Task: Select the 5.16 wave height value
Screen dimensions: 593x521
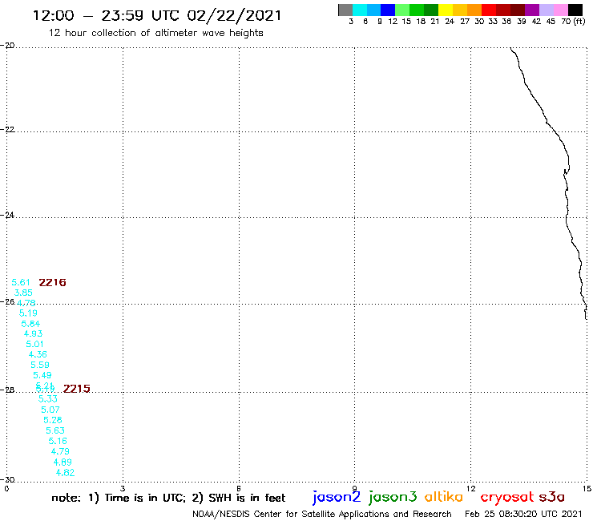Action: coord(58,441)
